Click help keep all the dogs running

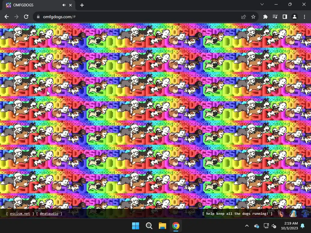tap(237, 214)
